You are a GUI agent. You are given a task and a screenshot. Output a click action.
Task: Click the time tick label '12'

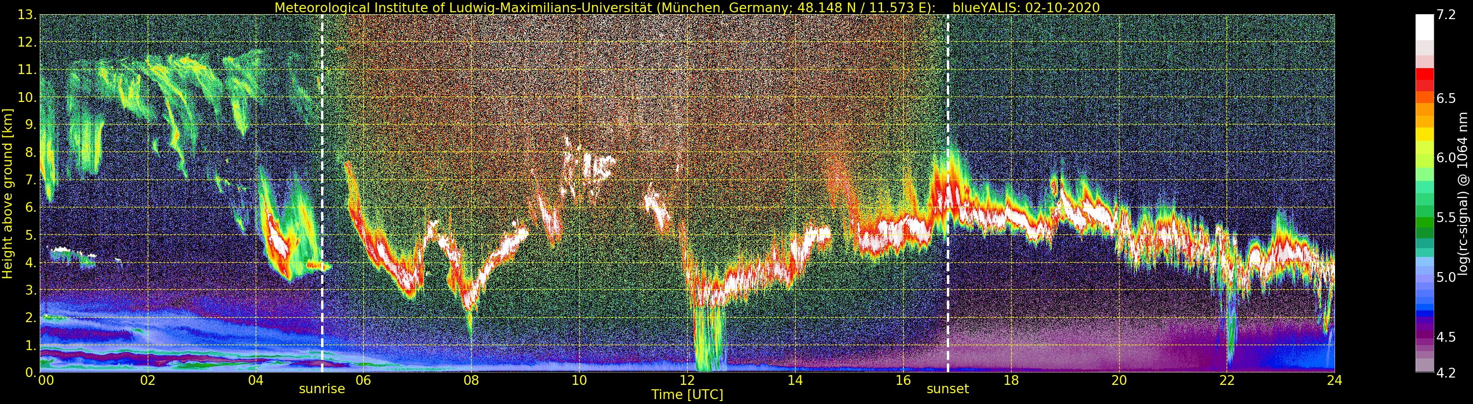click(x=687, y=380)
